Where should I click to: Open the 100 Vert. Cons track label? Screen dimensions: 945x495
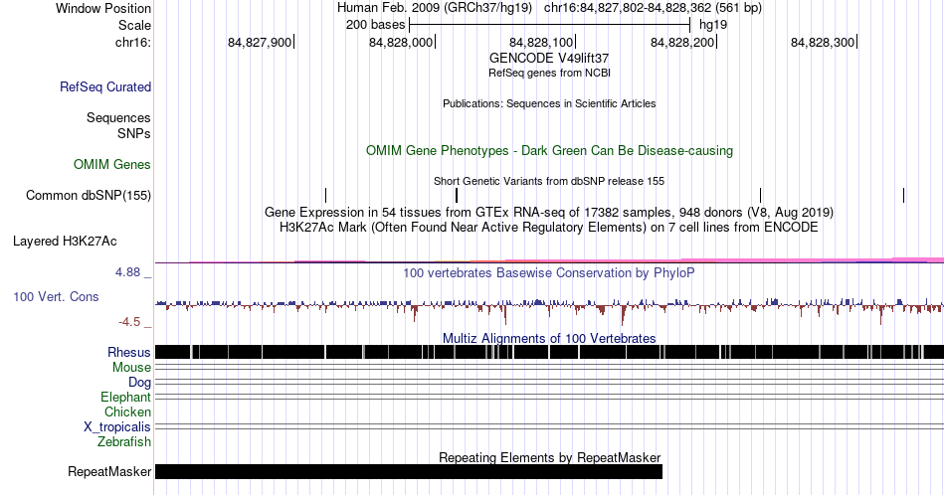point(56,296)
